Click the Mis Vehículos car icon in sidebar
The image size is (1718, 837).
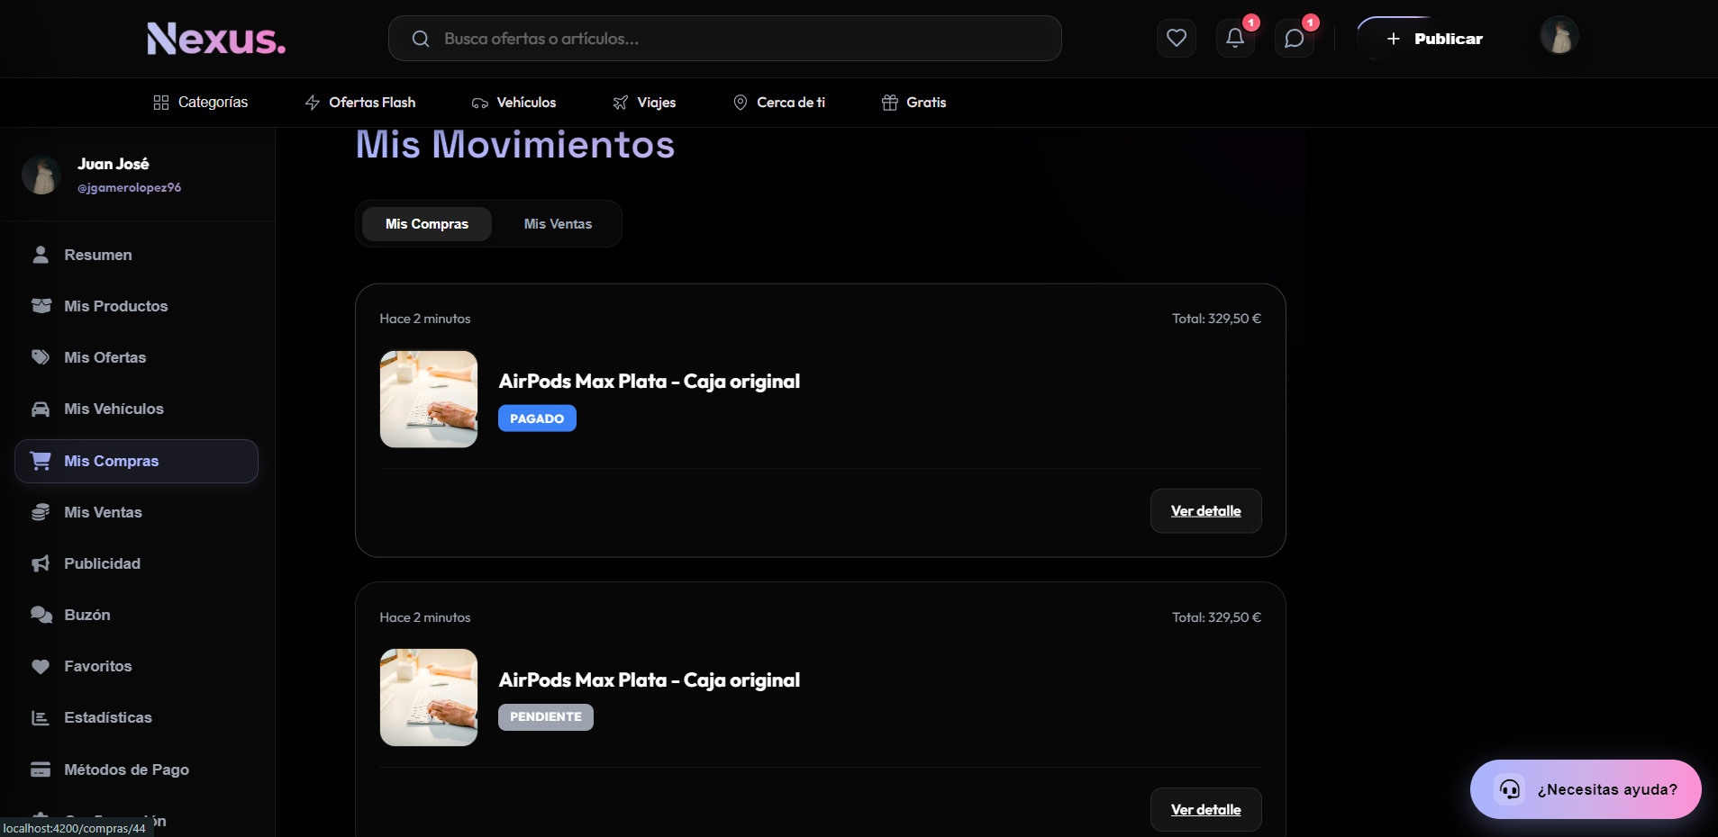pyautogui.click(x=41, y=409)
